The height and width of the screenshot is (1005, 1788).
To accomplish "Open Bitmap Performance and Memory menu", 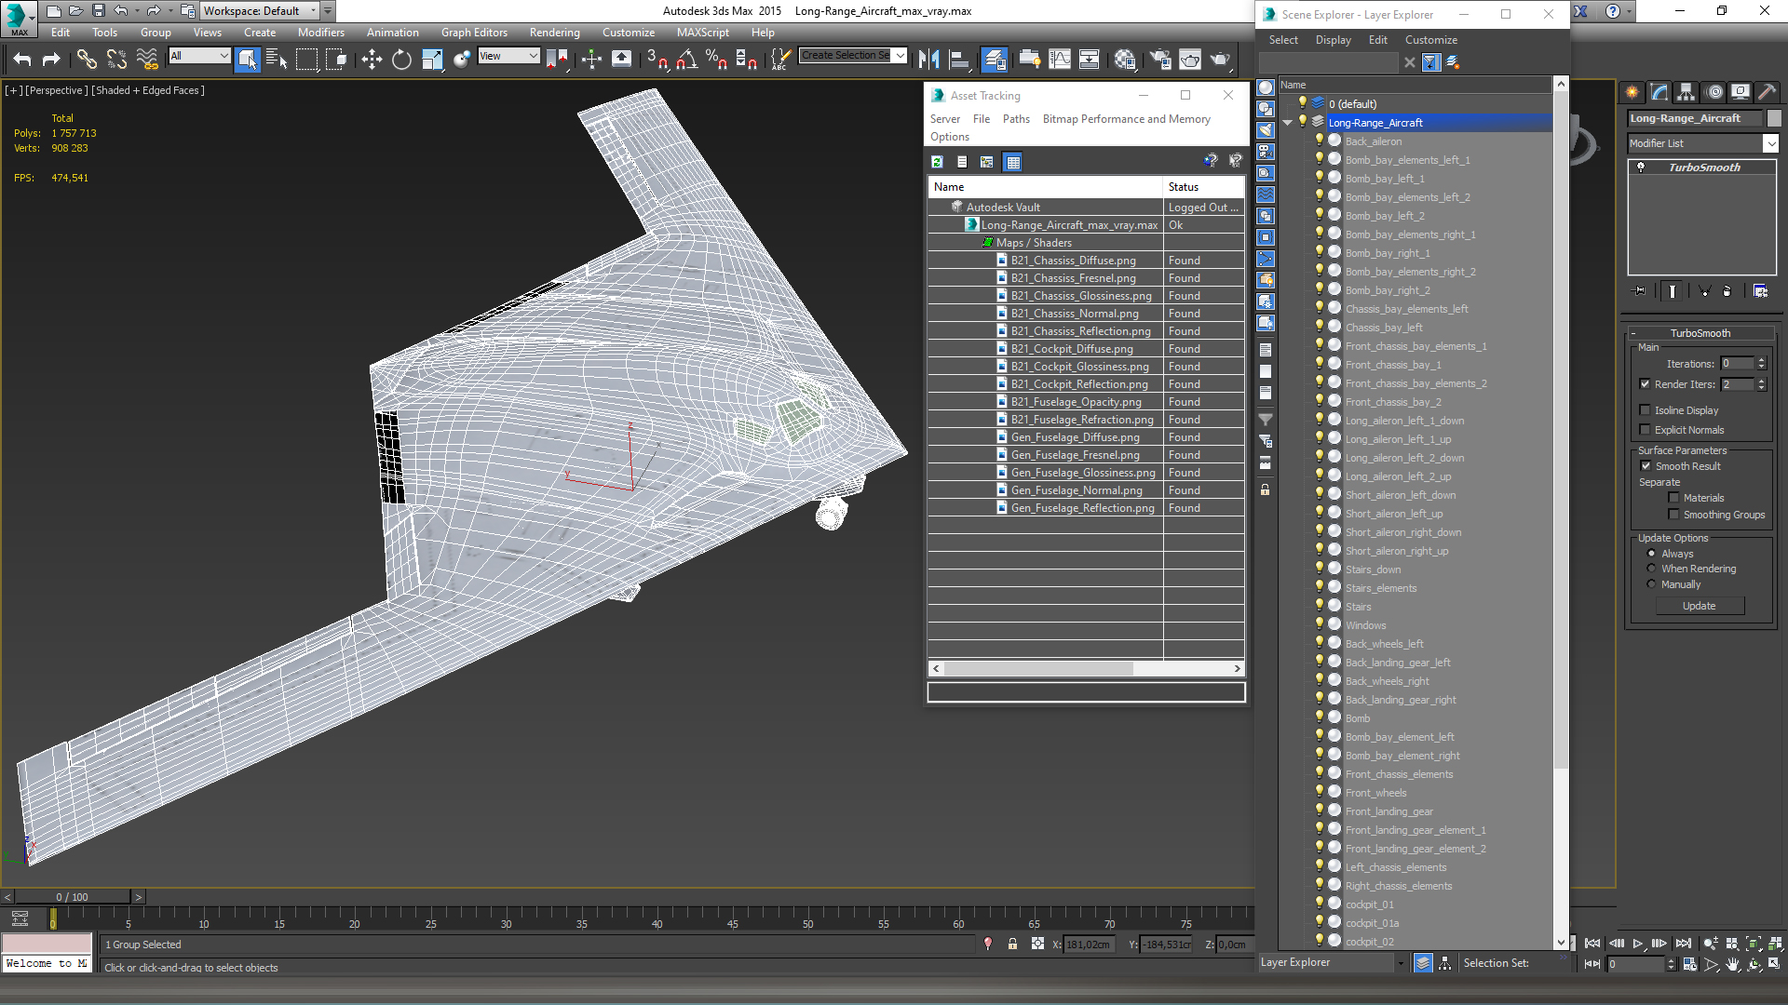I will tap(1126, 119).
